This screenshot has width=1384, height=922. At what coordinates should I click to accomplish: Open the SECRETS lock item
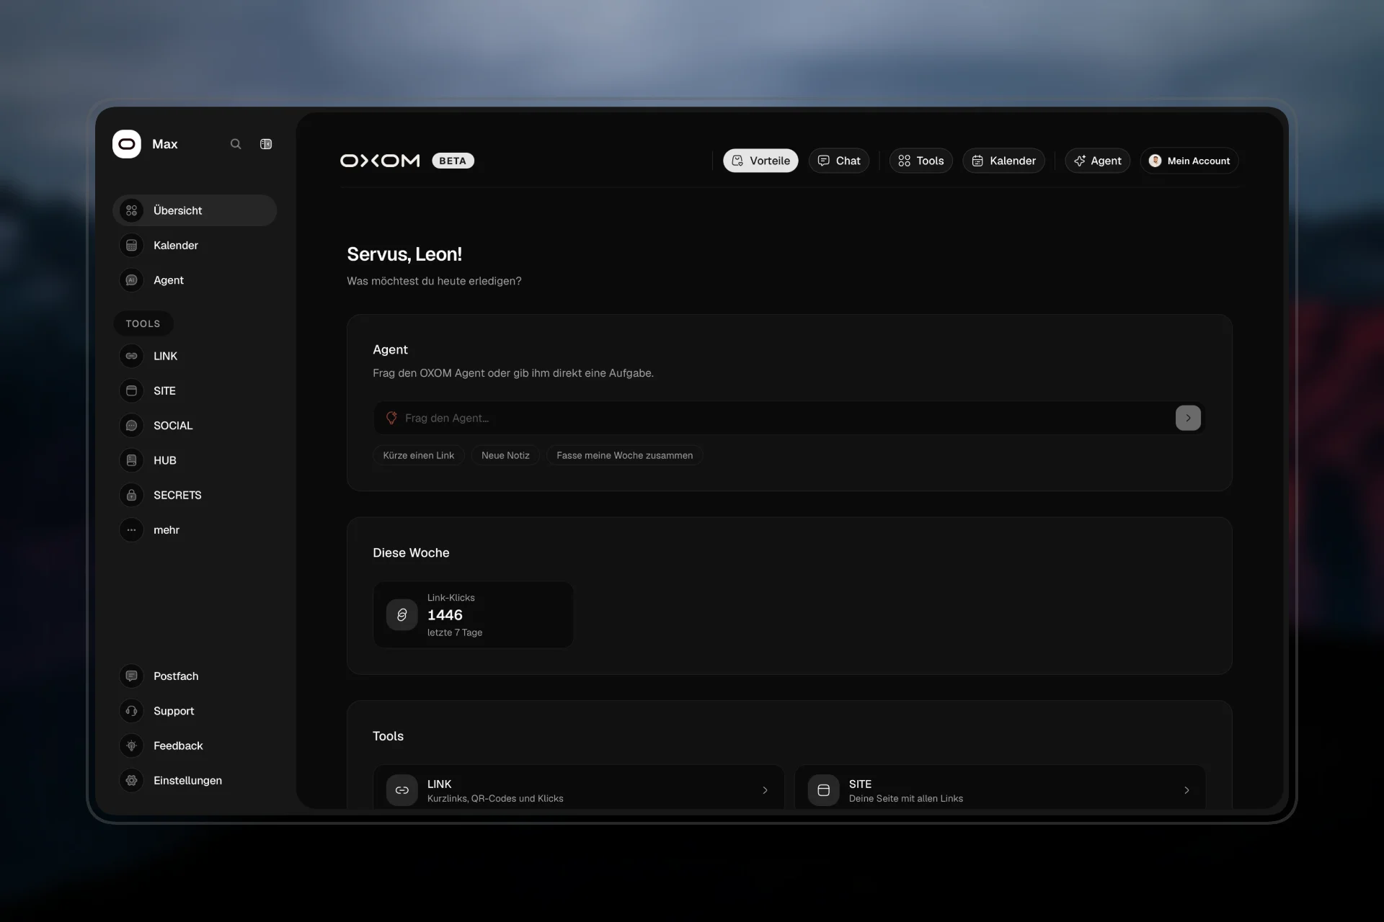click(x=195, y=495)
